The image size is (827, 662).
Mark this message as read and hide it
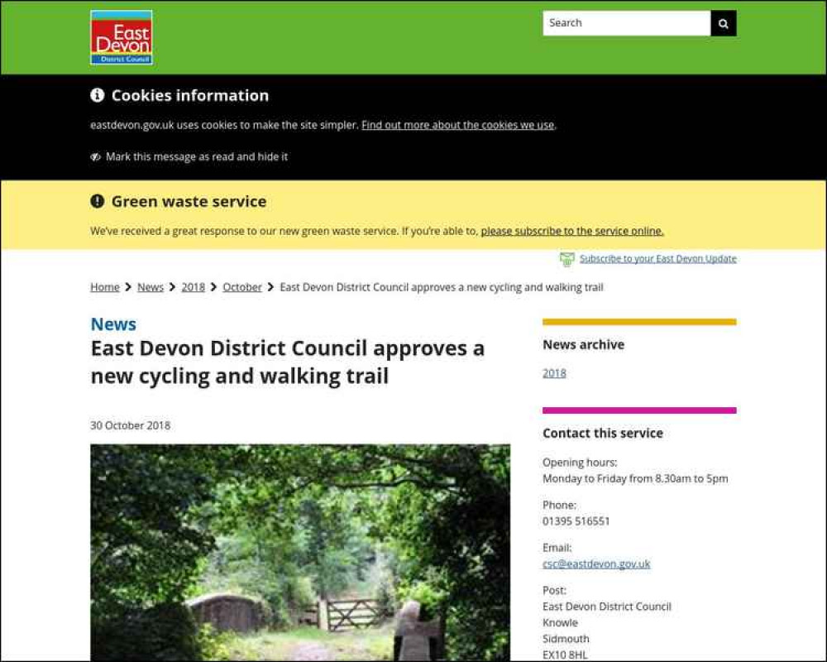pyautogui.click(x=197, y=156)
